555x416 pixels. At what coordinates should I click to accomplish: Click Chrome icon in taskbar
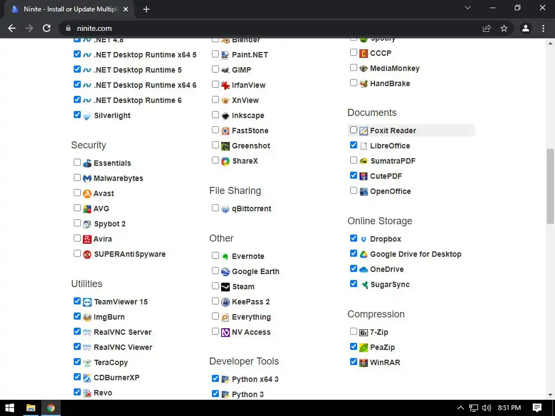(x=51, y=408)
